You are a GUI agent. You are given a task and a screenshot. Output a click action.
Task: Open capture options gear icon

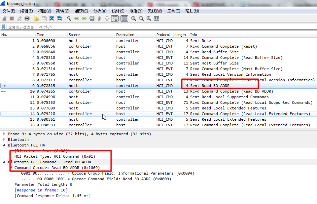tap(27, 19)
